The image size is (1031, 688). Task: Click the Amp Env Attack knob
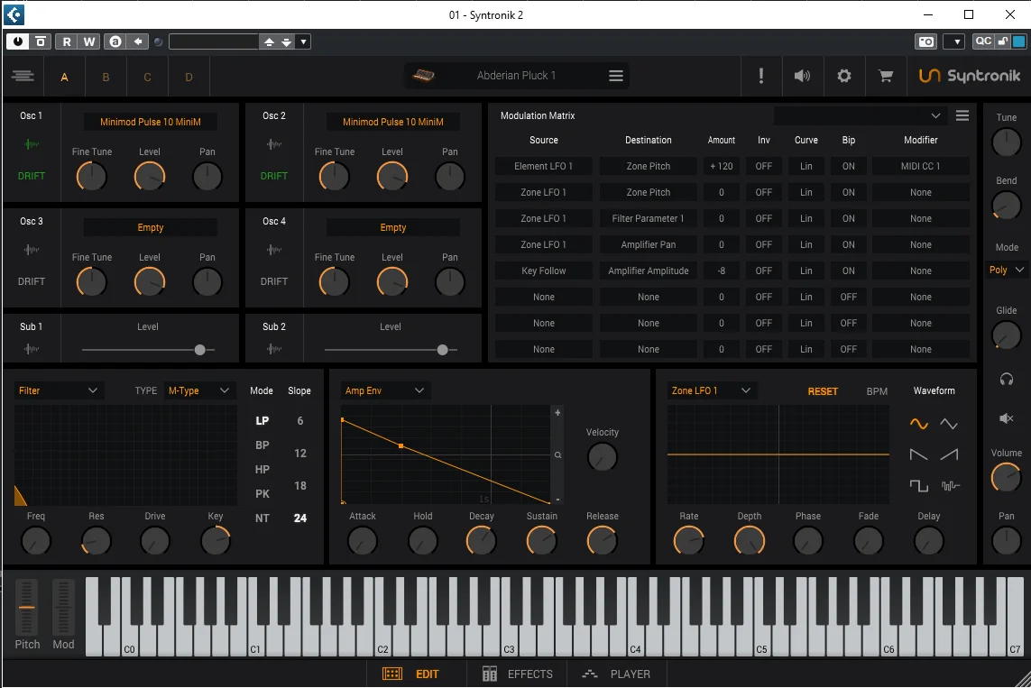pos(363,541)
